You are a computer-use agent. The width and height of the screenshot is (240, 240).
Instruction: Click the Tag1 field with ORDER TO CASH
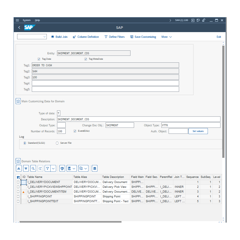[x=105, y=65]
